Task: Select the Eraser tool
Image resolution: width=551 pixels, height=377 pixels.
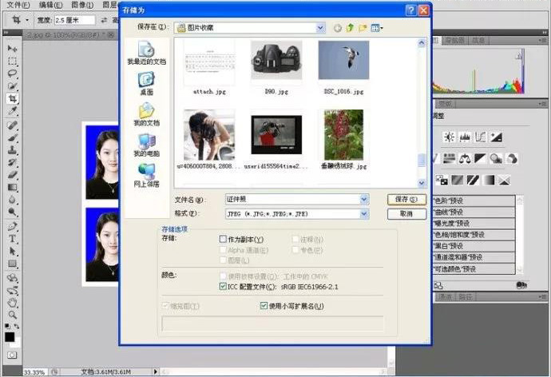Action: coord(12,175)
